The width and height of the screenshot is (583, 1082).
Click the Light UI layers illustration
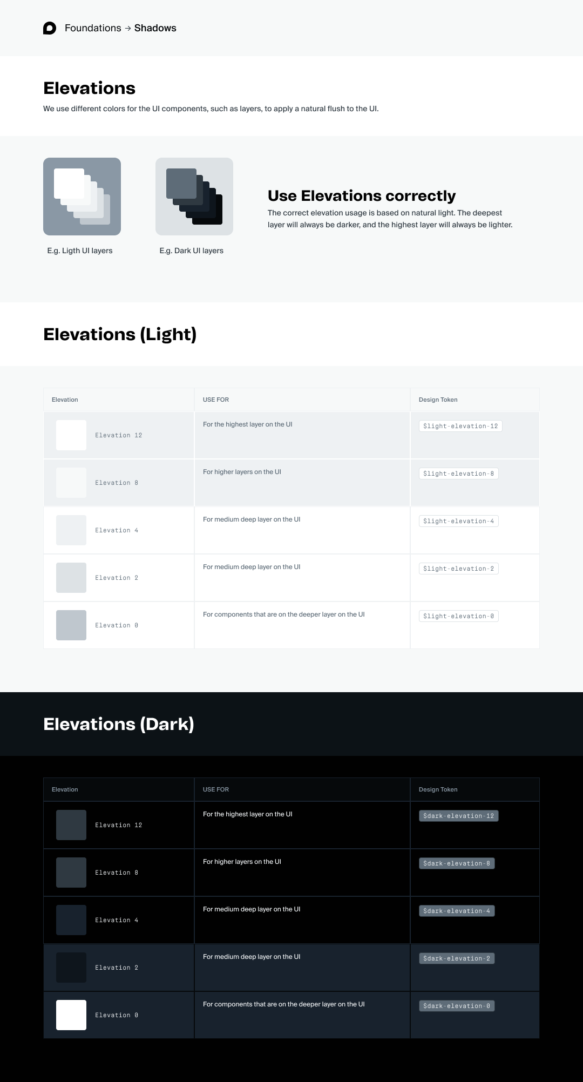[x=82, y=197]
